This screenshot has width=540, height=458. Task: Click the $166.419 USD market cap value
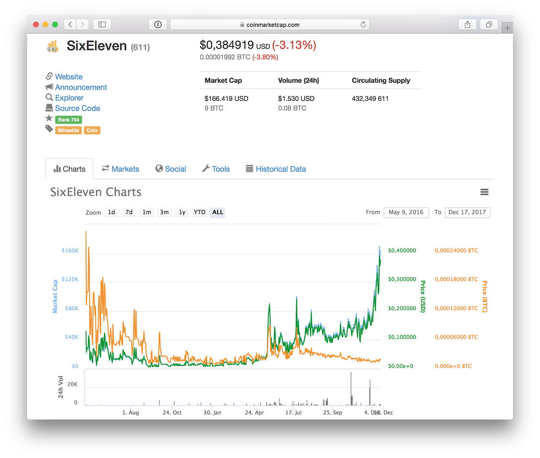click(x=227, y=98)
